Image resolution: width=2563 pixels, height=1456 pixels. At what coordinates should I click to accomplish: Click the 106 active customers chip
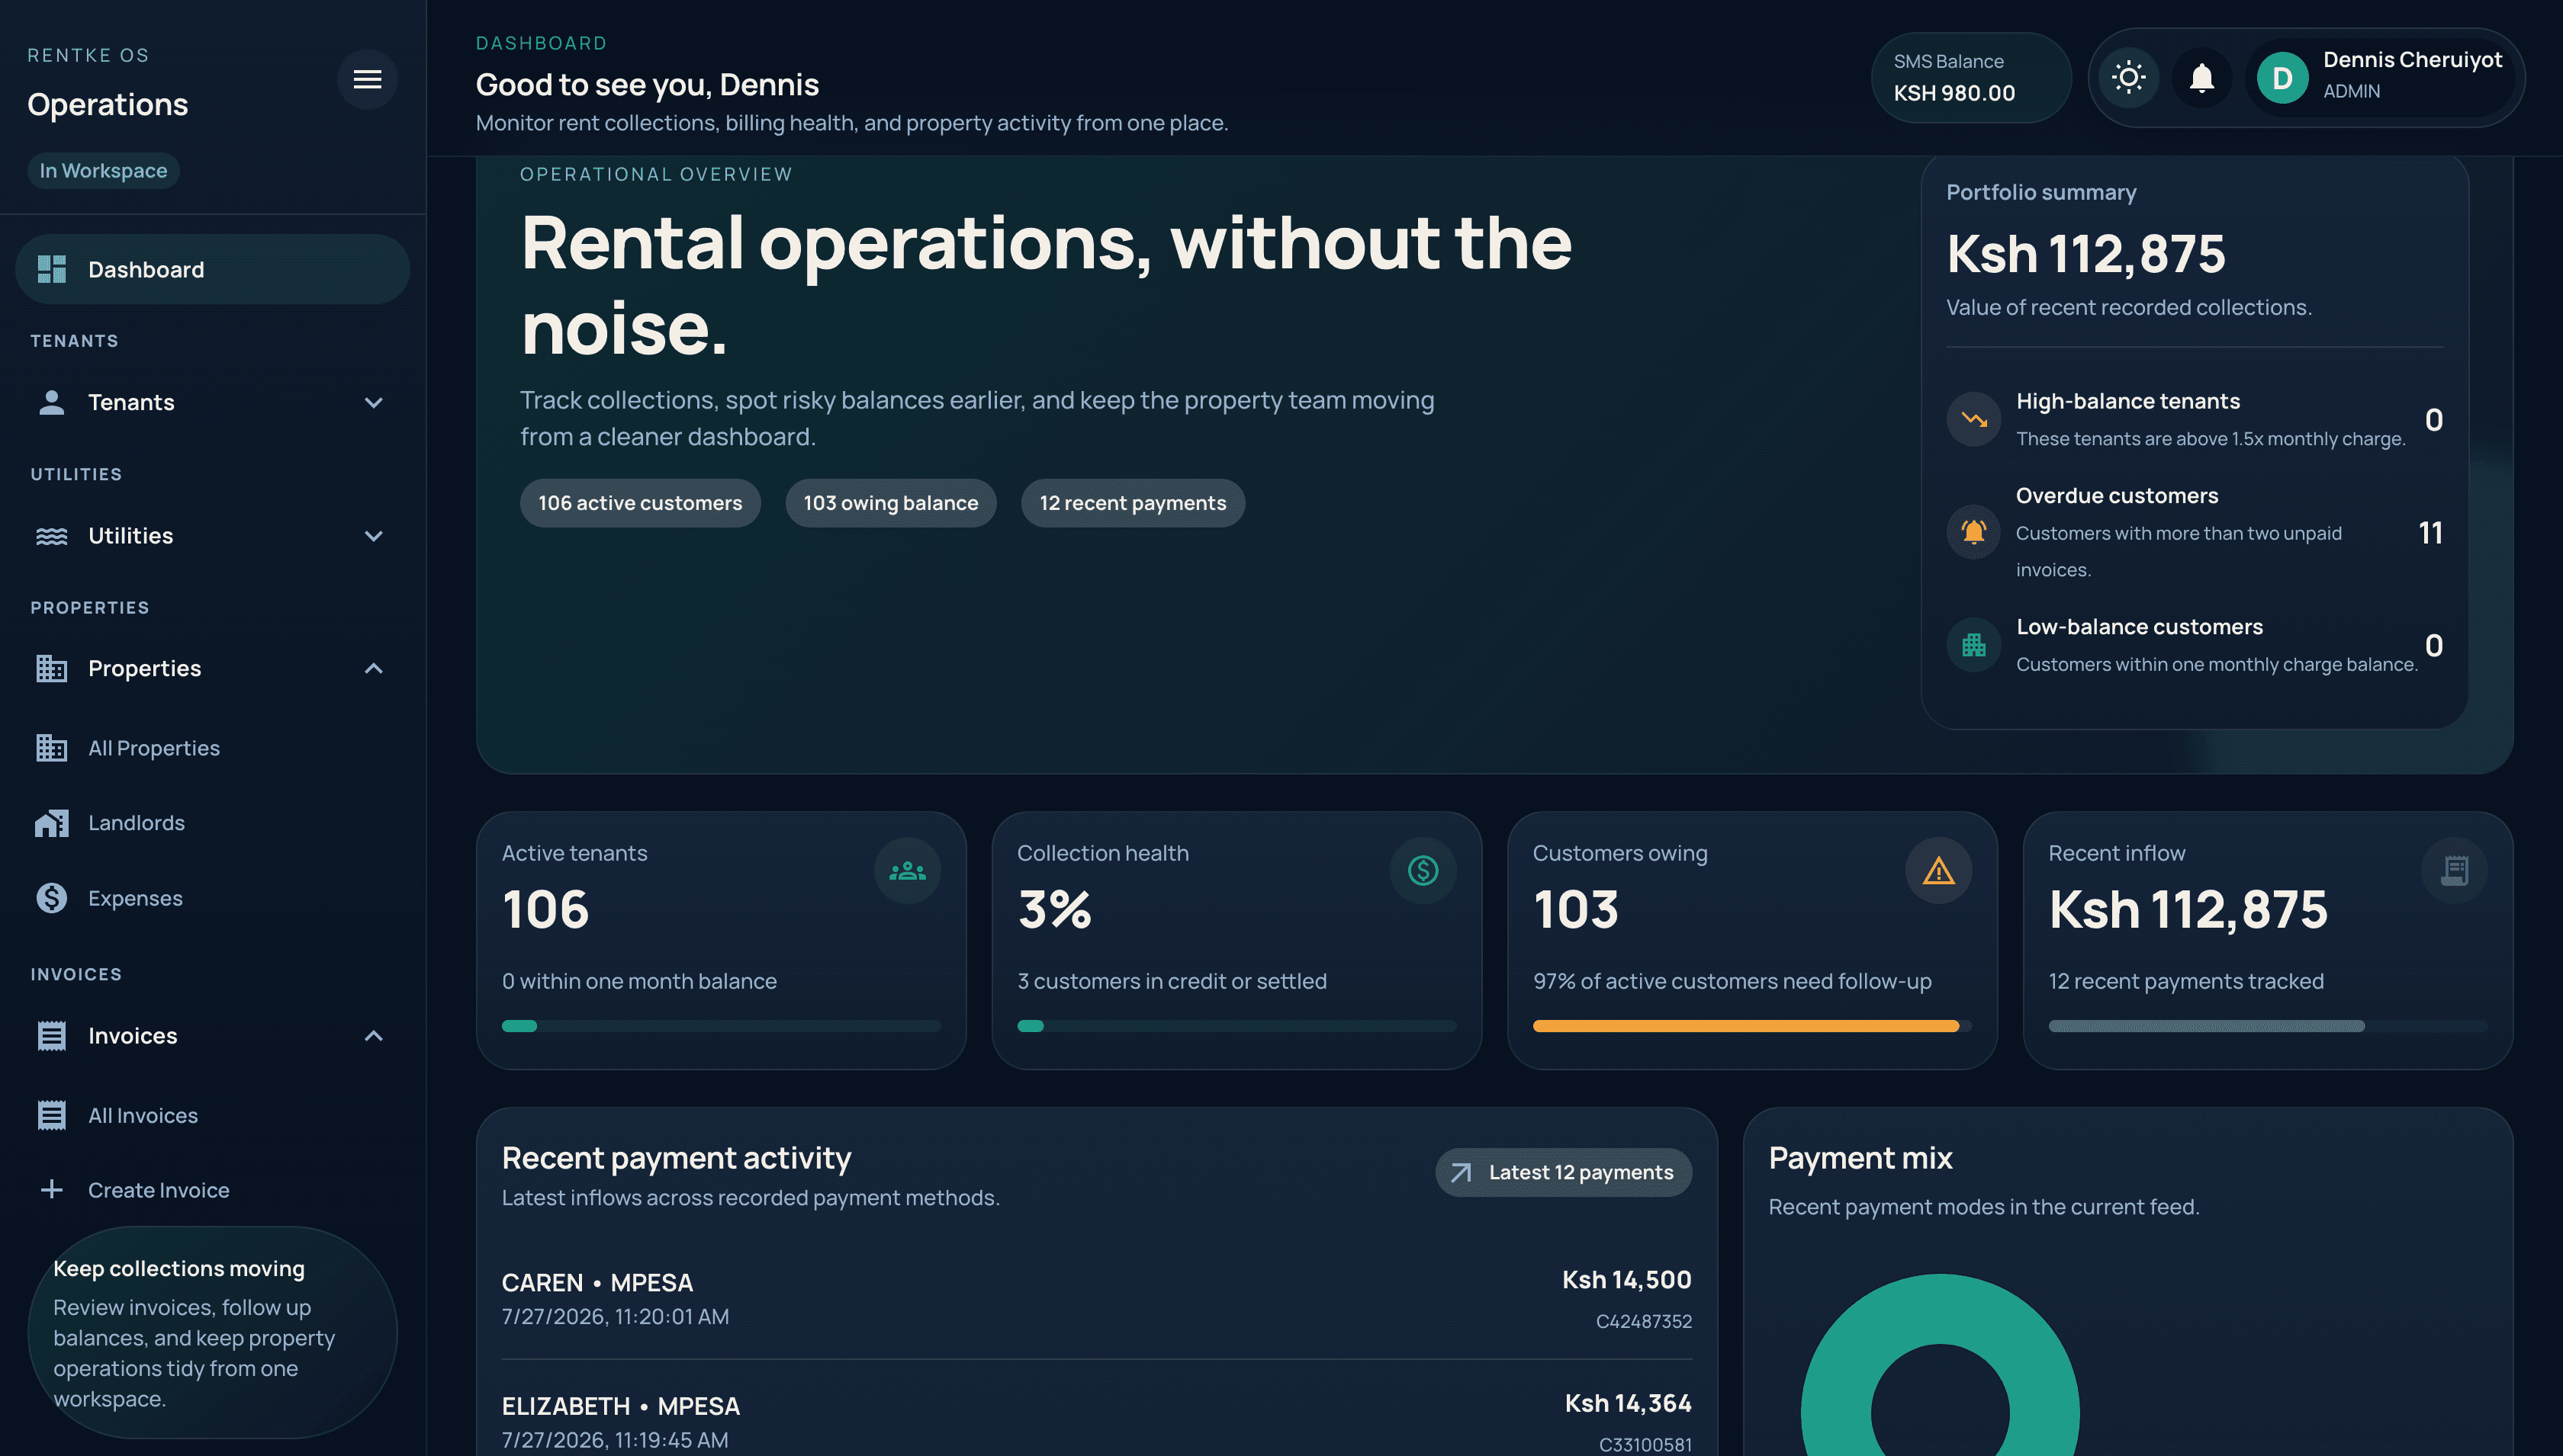640,503
